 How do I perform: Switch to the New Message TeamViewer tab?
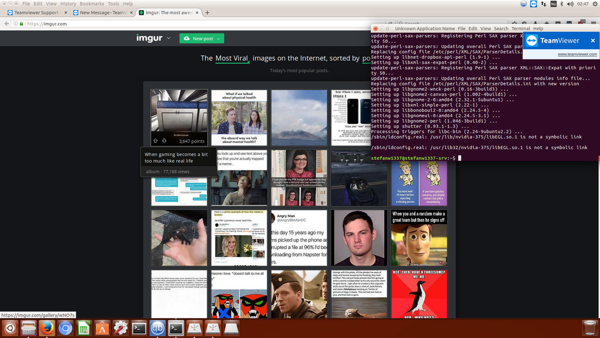(103, 13)
